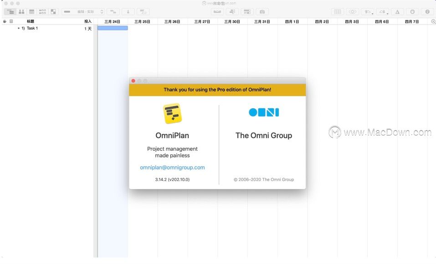Open the Styles view with checkerboard icon
This screenshot has width=436, height=264.
53,12
